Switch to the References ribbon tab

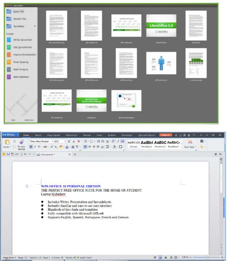coord(71,135)
